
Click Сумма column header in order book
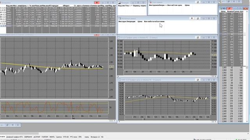pos(238,11)
